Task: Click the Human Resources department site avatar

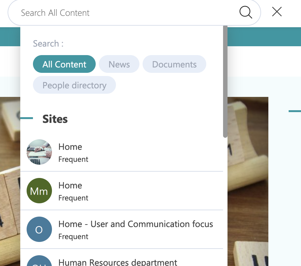Action: [x=39, y=262]
